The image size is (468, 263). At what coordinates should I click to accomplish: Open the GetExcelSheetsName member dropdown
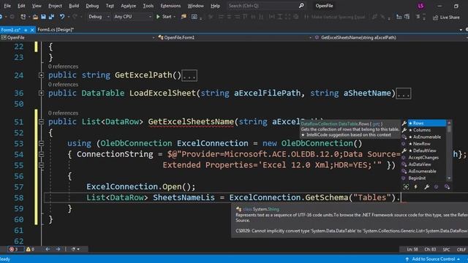391,37
